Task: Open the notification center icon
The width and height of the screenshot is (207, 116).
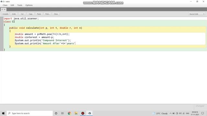Action: pyautogui.click(x=203, y=113)
